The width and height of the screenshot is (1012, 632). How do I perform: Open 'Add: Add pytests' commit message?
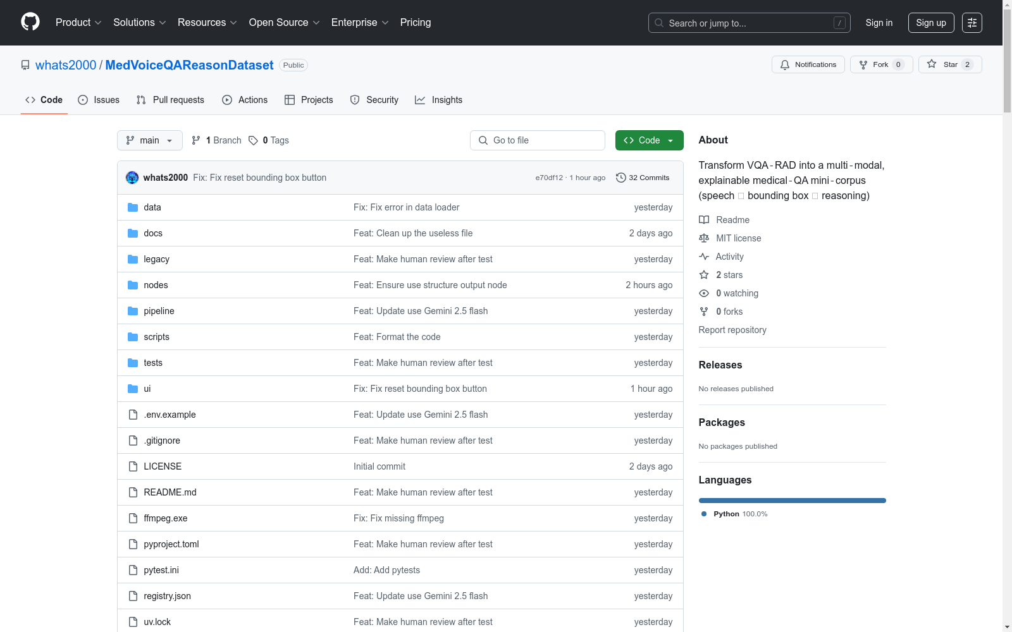[x=386, y=570]
